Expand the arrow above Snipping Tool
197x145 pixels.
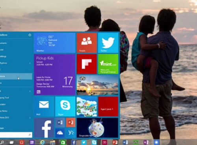[x=30, y=91]
